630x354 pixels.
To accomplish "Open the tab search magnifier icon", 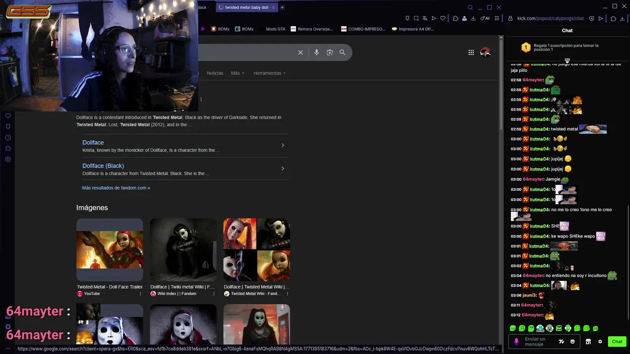I will (x=470, y=7).
